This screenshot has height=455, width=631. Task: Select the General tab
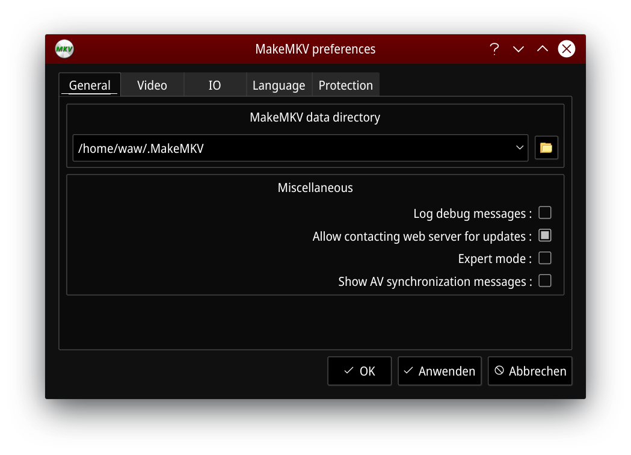[x=90, y=85]
